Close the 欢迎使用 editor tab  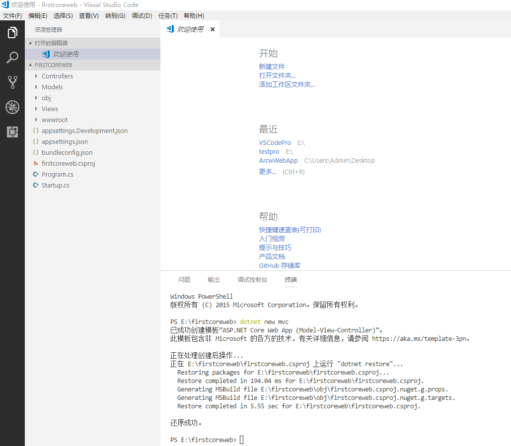pos(213,29)
